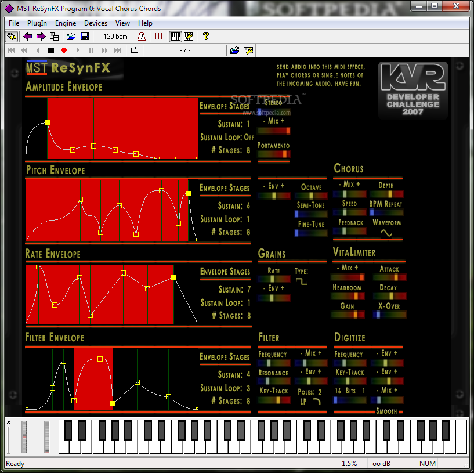The height and width of the screenshot is (473, 474).
Task: Click the pitch bend wheel beside keyboard
Action: point(24,436)
